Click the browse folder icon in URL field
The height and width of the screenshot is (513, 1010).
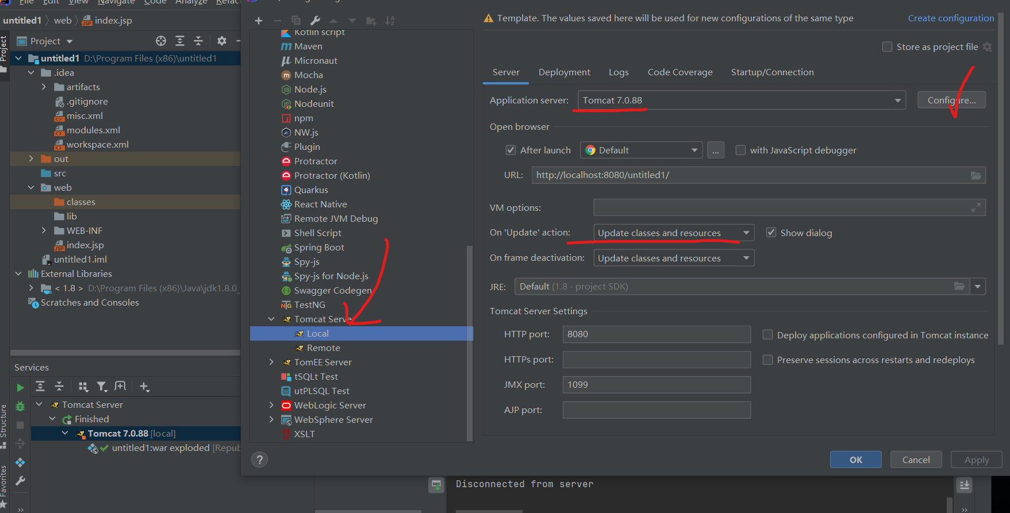click(976, 175)
